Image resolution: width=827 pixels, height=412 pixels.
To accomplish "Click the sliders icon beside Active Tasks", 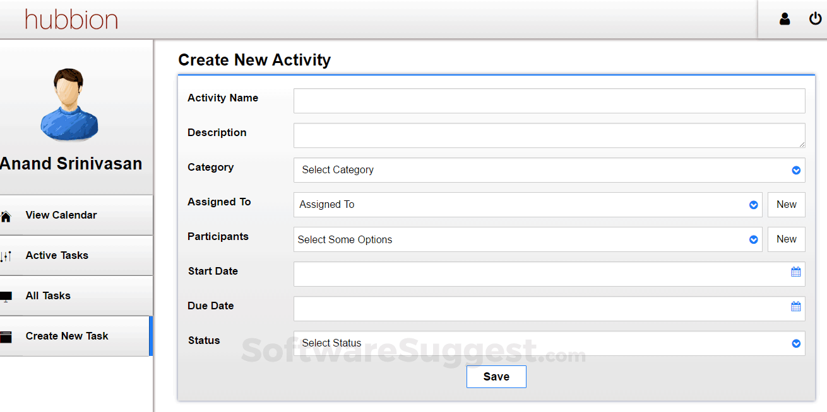I will coord(6,256).
